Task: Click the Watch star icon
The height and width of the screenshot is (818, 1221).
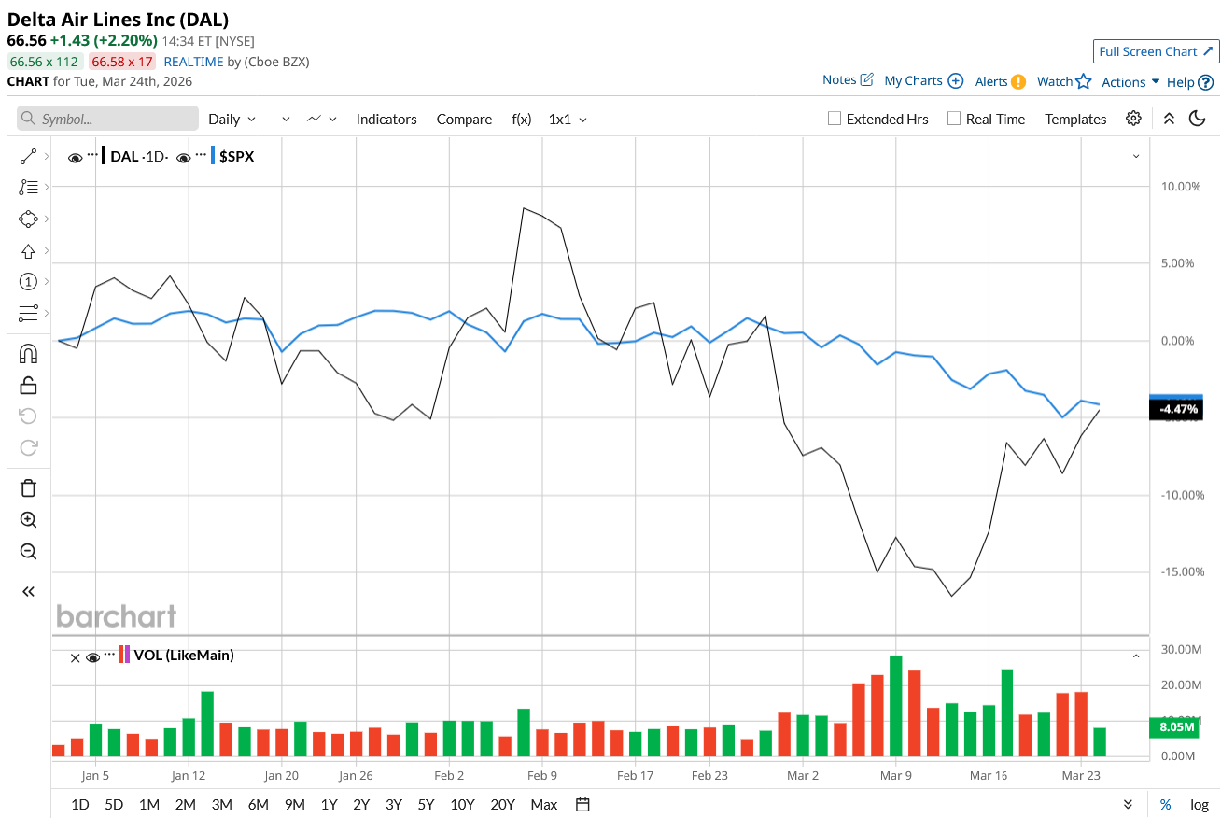Action: [x=1083, y=81]
